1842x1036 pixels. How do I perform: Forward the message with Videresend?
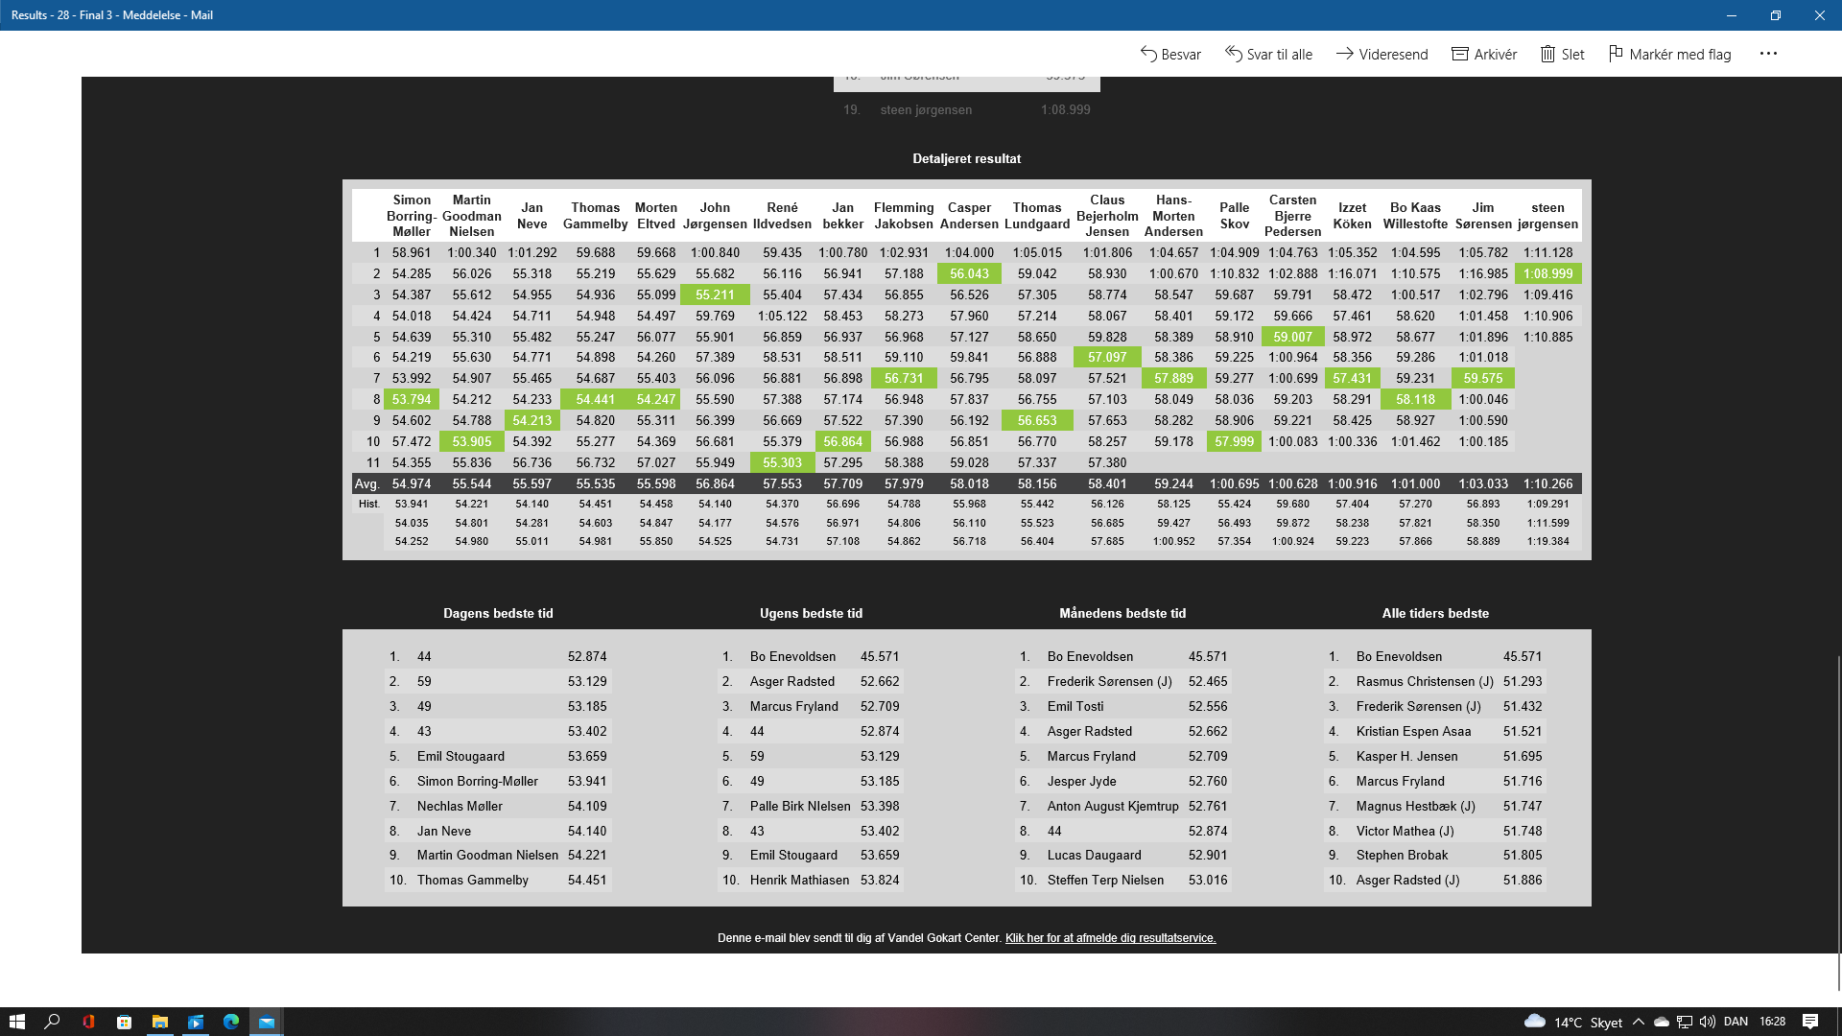1381,55
